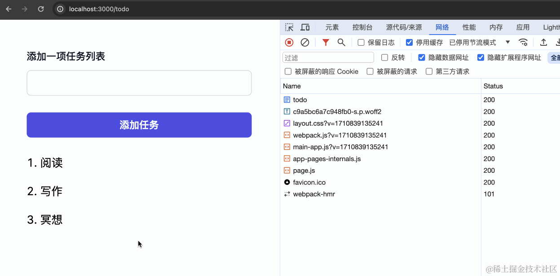Toggle the red filter funnel icon
560x276 pixels.
pos(326,42)
